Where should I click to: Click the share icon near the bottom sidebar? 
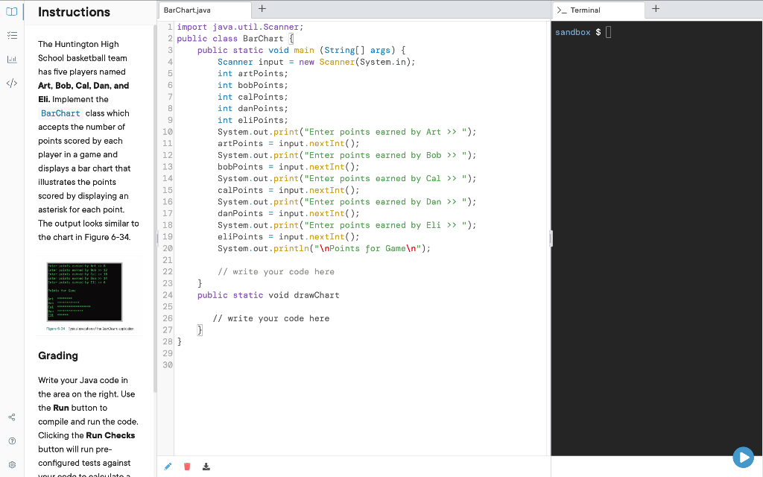[10, 417]
